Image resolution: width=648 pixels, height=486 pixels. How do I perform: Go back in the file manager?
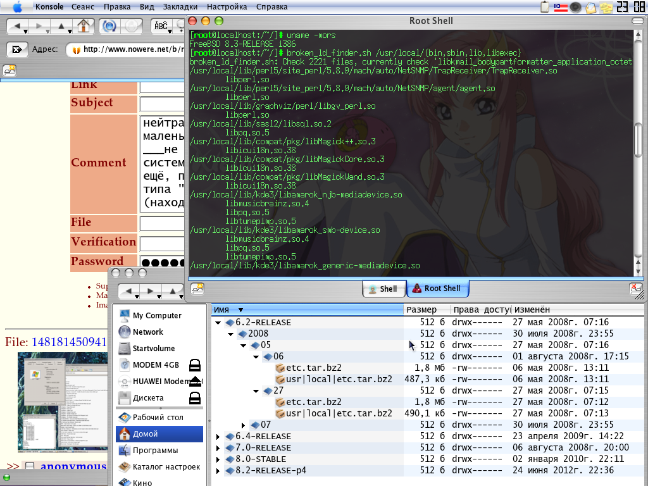tap(130, 292)
